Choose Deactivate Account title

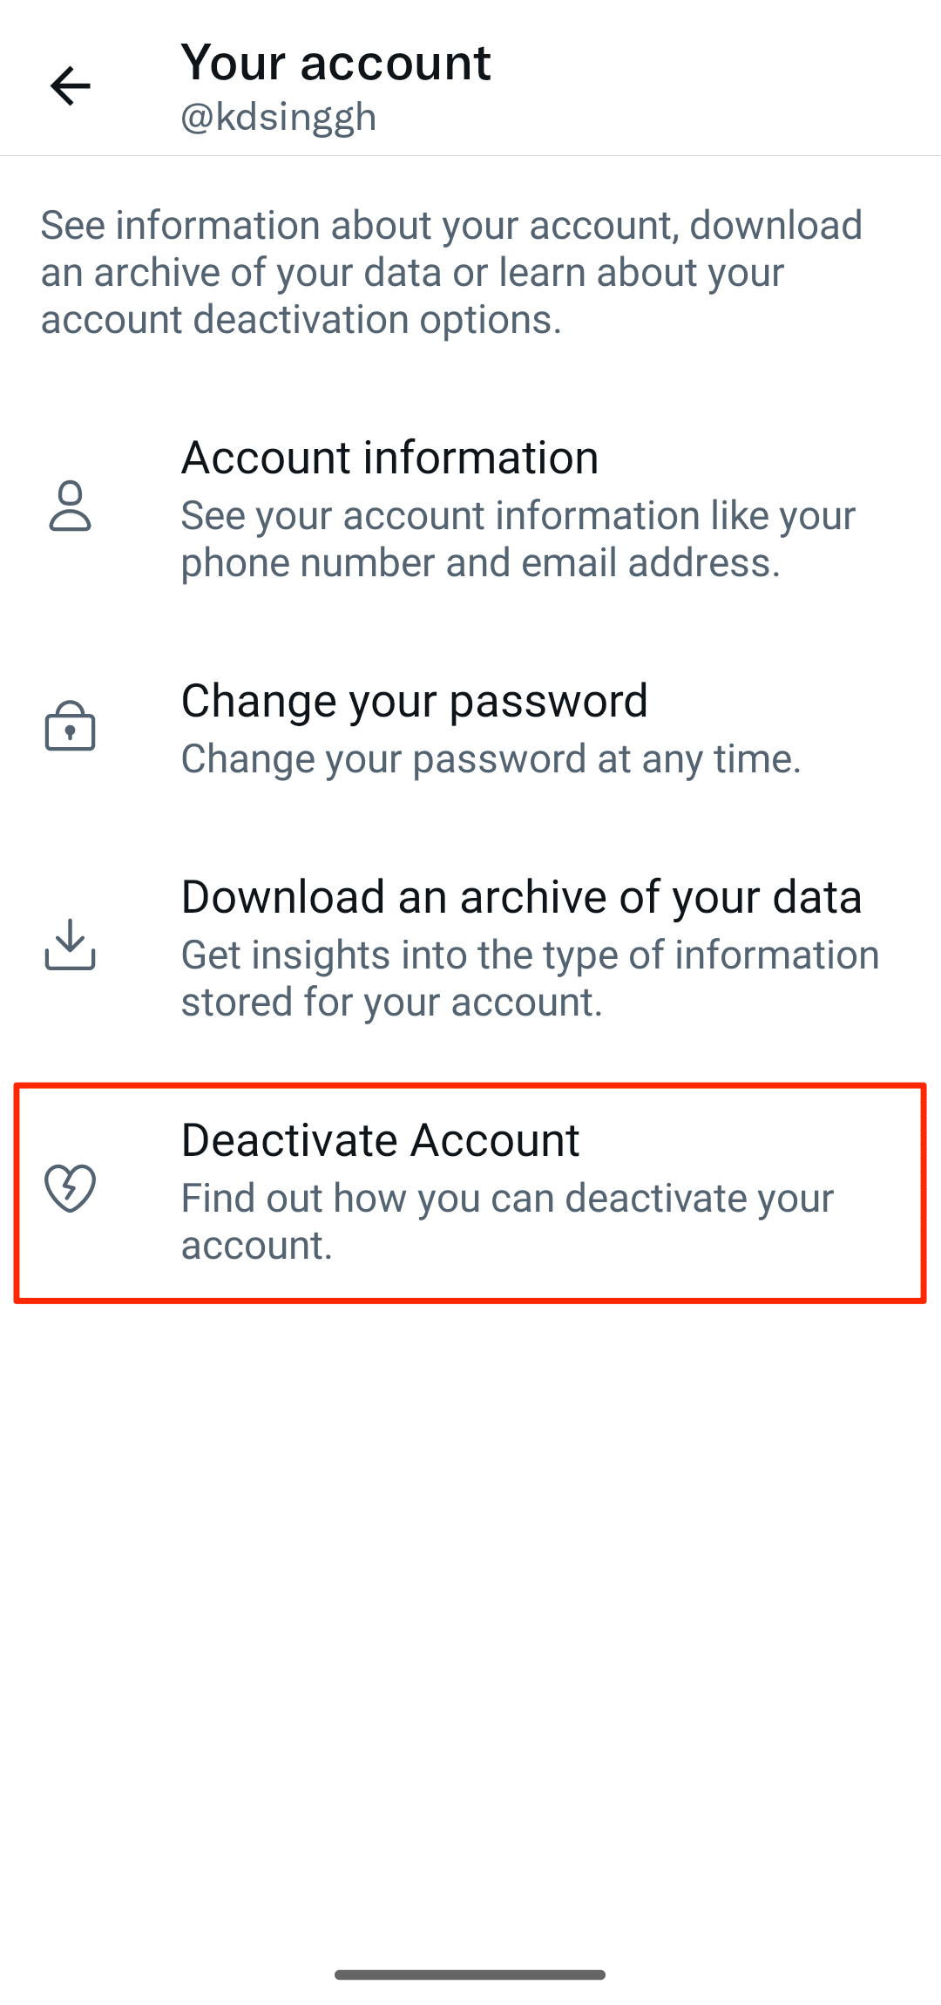380,1140
